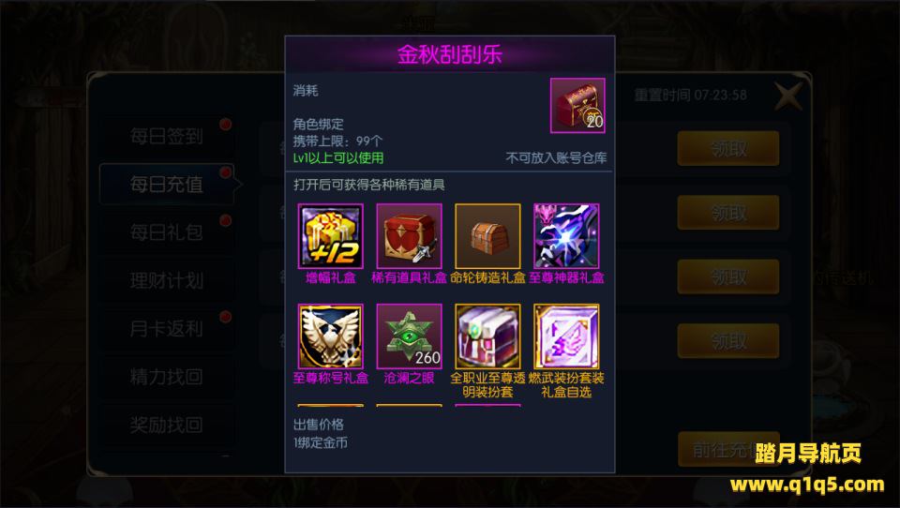Click the first 领取 claim button
The height and width of the screenshot is (508, 900).
[x=728, y=149]
